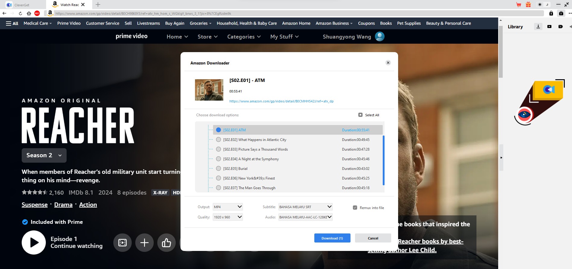Open the Quality 1920 x 960 dropdown
Image resolution: width=572 pixels, height=269 pixels.
228,217
